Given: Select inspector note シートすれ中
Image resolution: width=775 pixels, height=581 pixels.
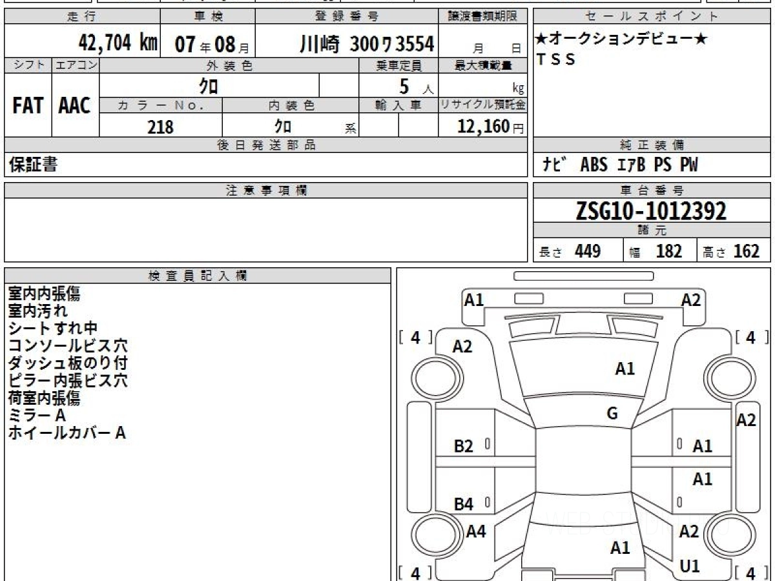Looking at the screenshot, I should (52, 329).
